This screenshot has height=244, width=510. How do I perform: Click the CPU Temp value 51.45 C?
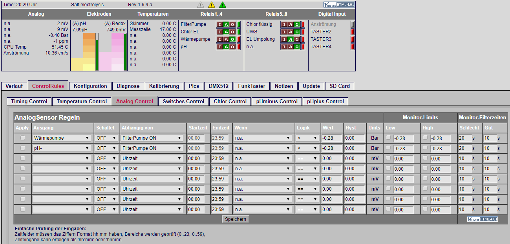60,47
